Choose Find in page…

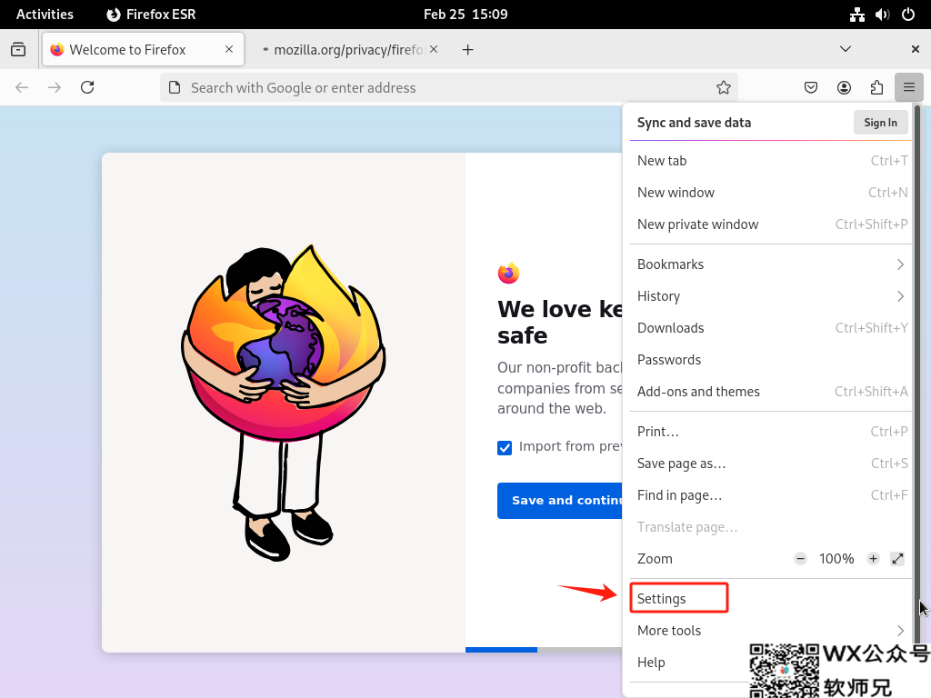coord(770,495)
